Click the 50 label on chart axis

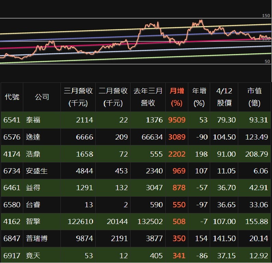(x=267, y=62)
